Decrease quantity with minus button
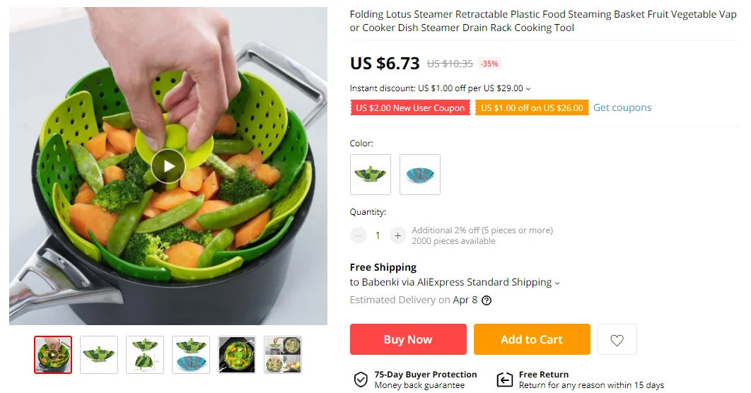Viewport: 751px width, 393px height. [359, 235]
